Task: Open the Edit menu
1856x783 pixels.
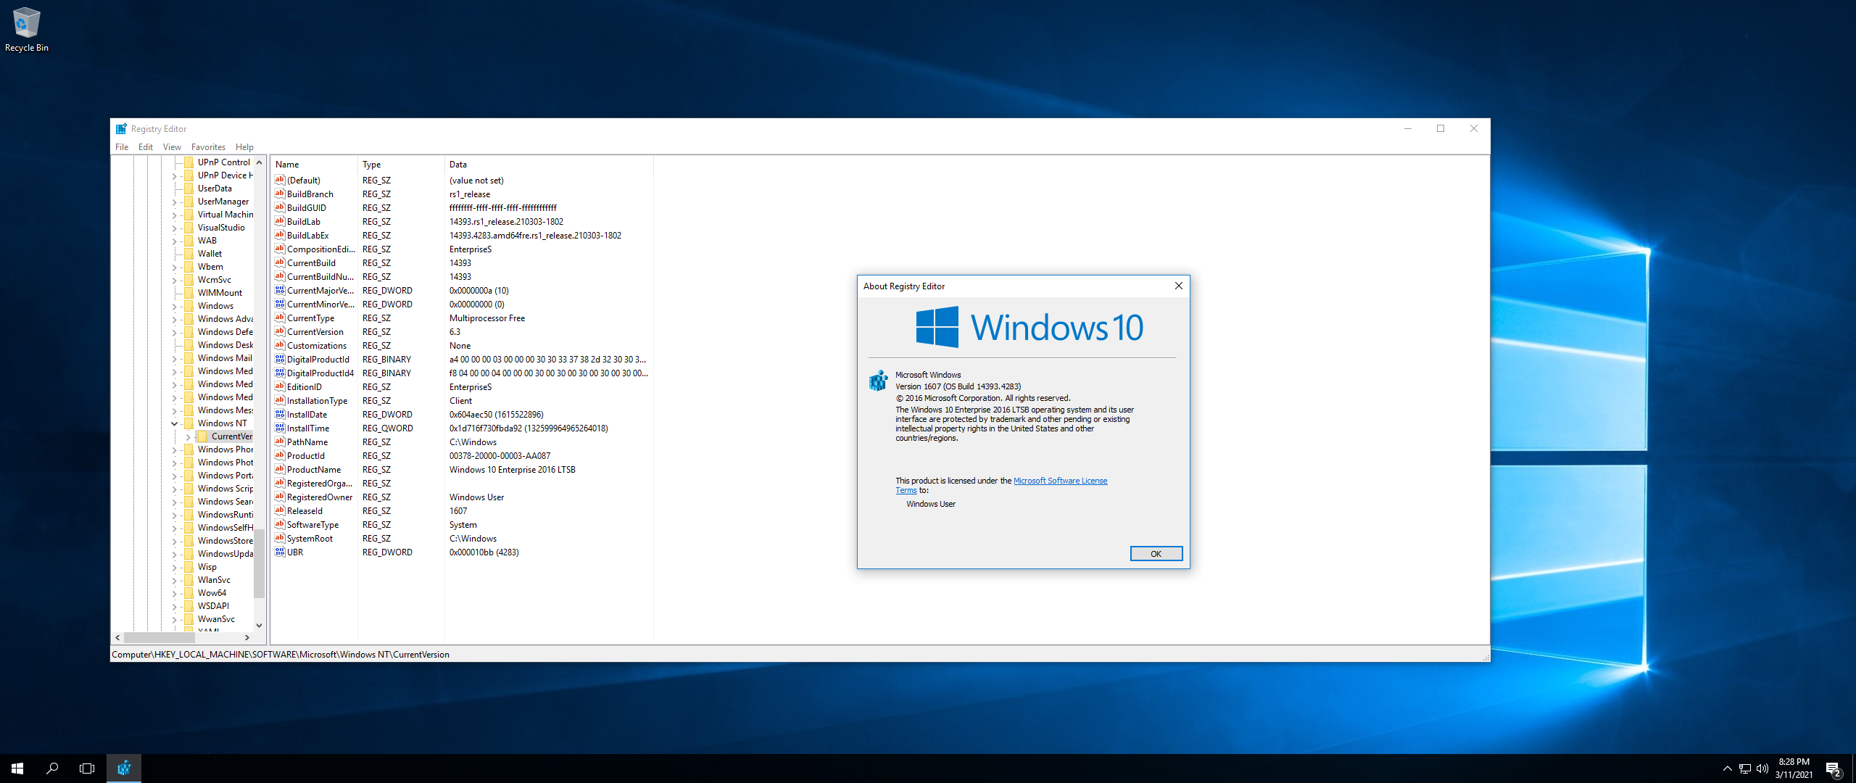Action: tap(146, 146)
